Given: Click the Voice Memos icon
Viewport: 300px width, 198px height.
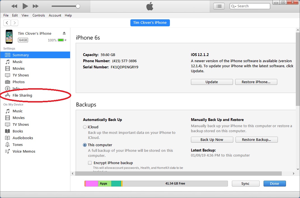Looking at the screenshot, I should pos(8,151).
